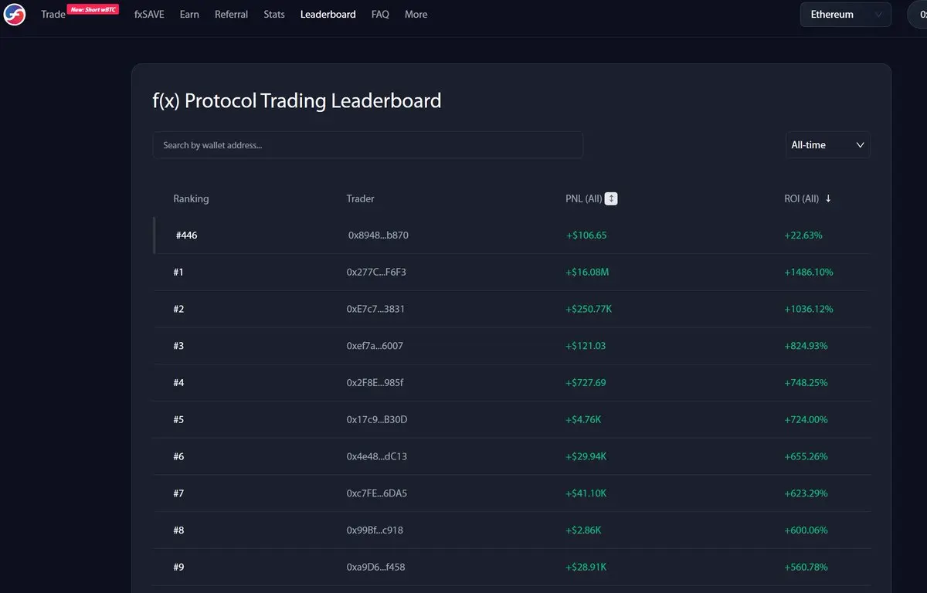Click the #8 ranking cell
This screenshot has width=927, height=593.
pyautogui.click(x=178, y=530)
